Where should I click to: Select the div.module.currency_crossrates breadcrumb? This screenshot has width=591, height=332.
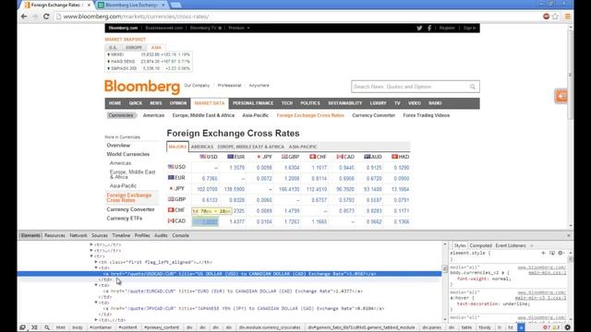(270, 327)
